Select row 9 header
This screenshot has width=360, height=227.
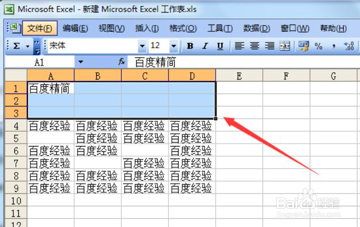[x=16, y=188]
